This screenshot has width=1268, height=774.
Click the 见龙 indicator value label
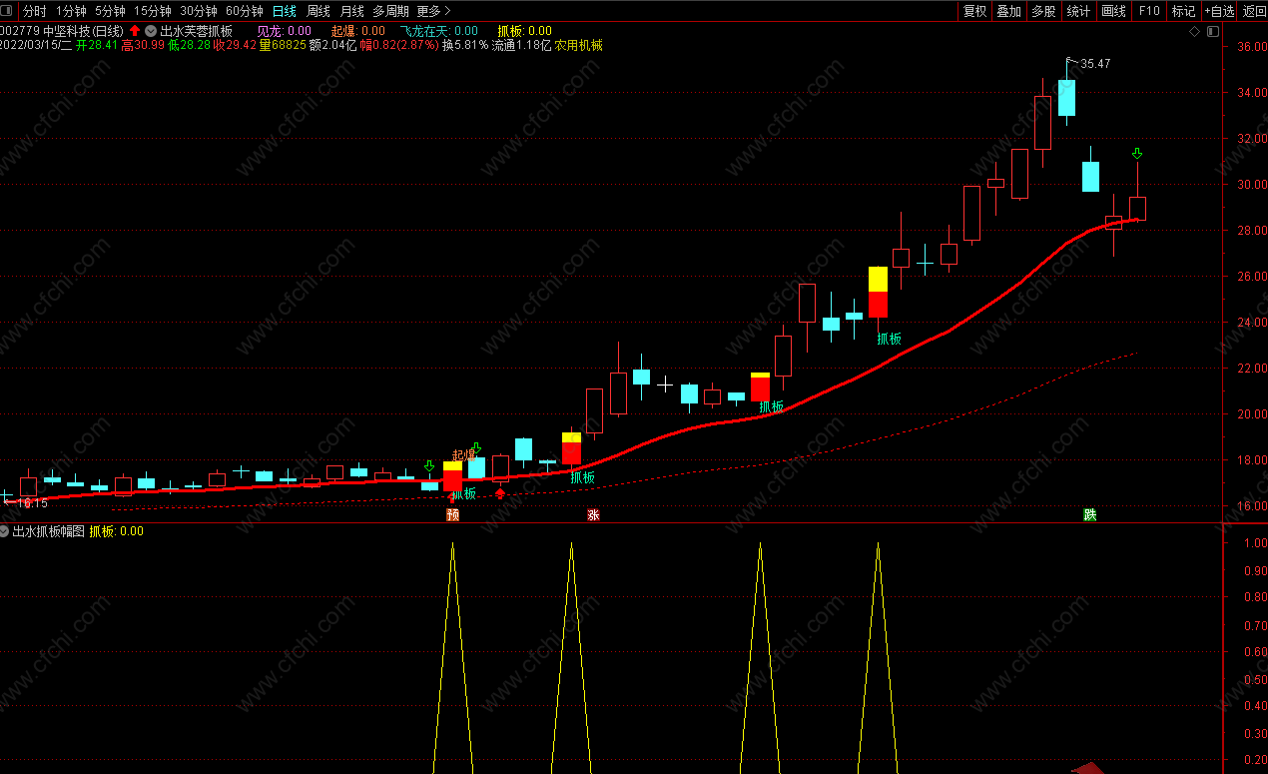(x=285, y=31)
